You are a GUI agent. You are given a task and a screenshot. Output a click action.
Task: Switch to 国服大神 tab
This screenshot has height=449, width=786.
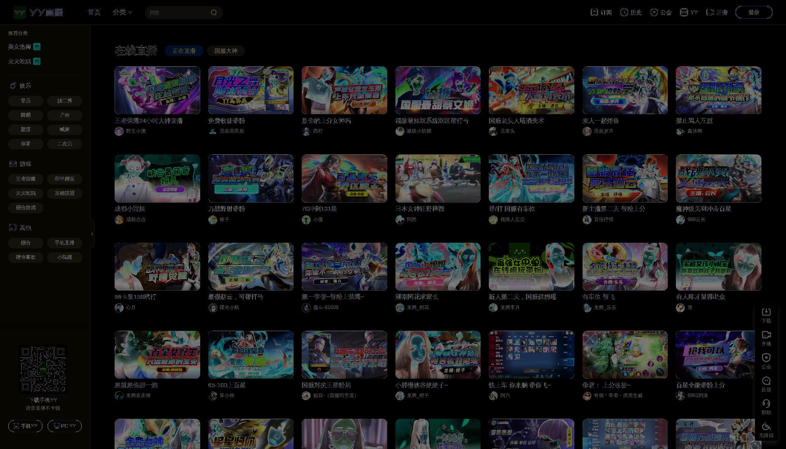coord(226,51)
